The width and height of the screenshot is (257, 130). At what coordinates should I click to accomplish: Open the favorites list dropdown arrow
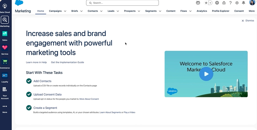pyautogui.click(x=210, y=3)
